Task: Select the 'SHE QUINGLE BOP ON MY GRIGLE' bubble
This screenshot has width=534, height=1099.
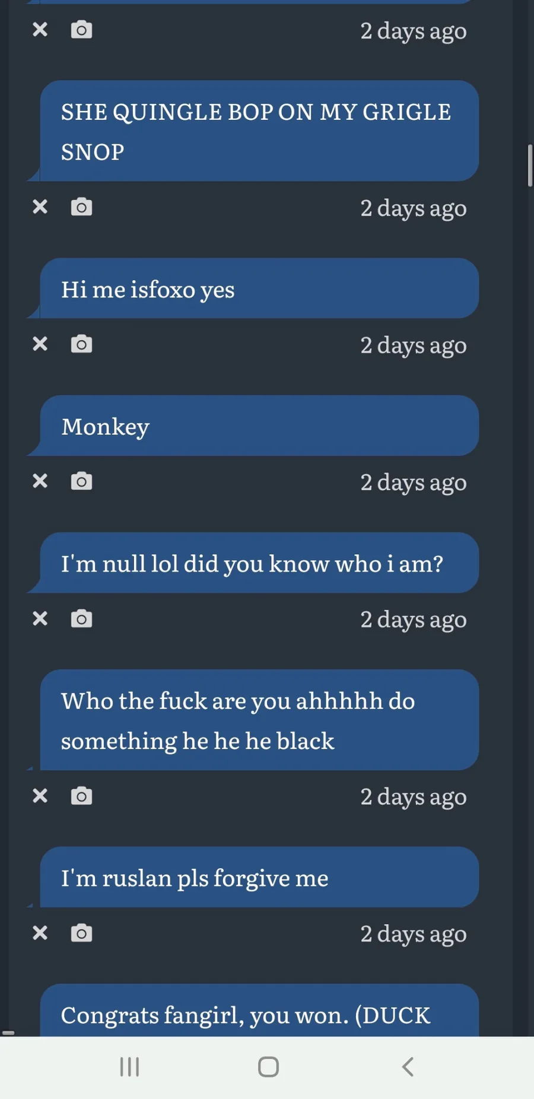Action: click(x=259, y=131)
